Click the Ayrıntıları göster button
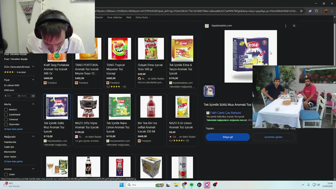336x189 pixels. pyautogui.click(x=274, y=137)
